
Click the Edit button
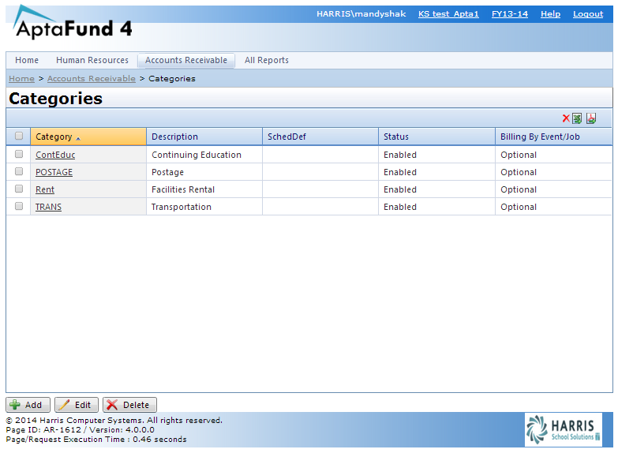click(77, 405)
